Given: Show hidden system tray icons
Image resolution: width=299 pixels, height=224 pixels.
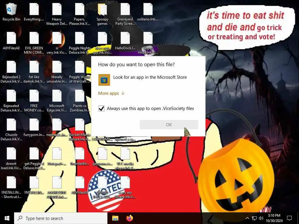Looking at the screenshot, I should [247, 218].
